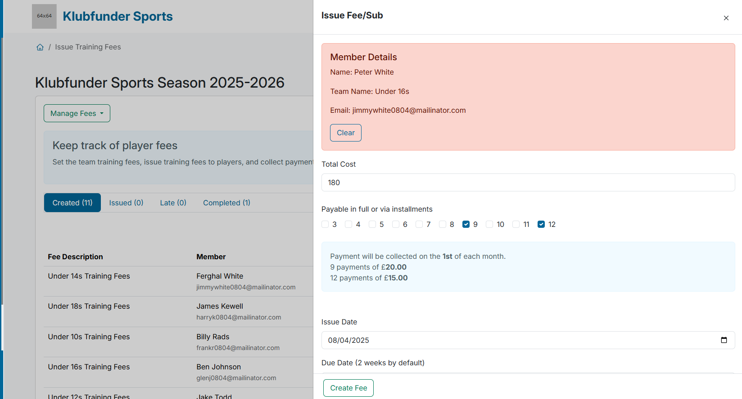Tick the 6 installments checkbox
Screen dimensions: 742x399
point(396,224)
